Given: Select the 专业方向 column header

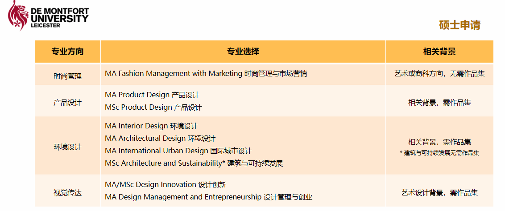Looking at the screenshot, I should (x=67, y=52).
